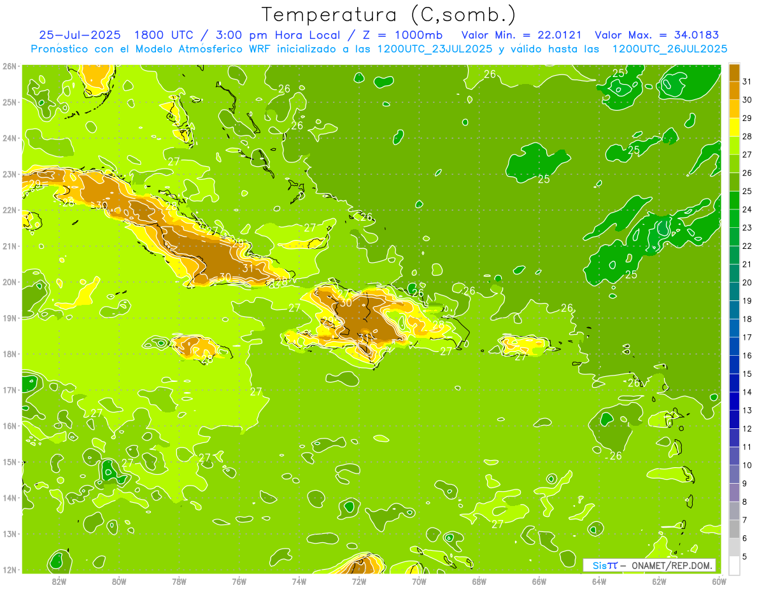Click the 'Temperatura (C,somb.)' chart title

[389, 15]
